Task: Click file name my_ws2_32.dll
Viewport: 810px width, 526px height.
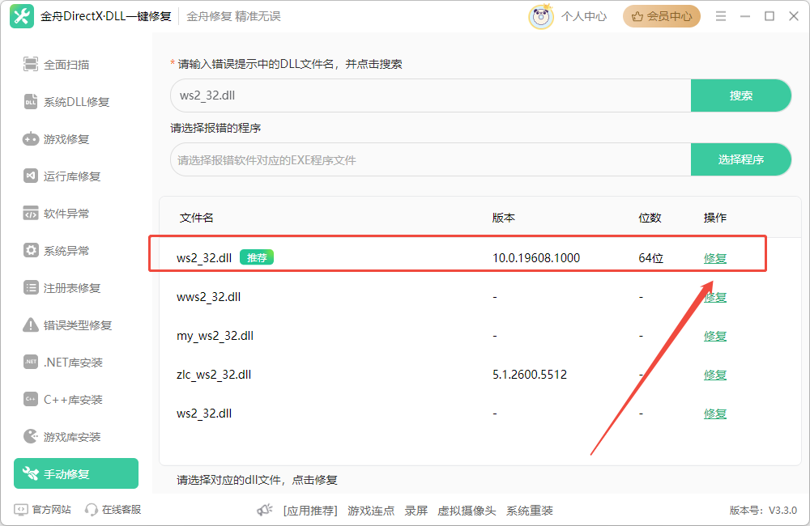Action: point(215,336)
